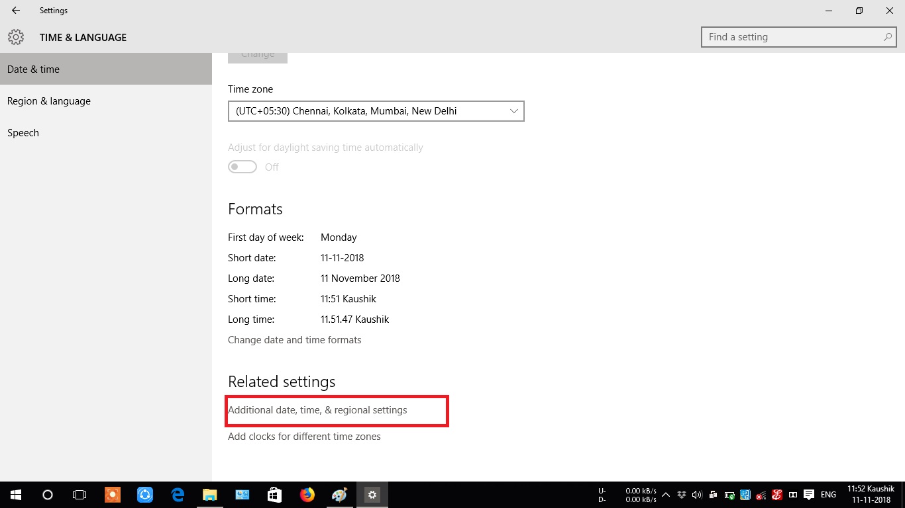
Task: Click the red S tray icon
Action: click(x=777, y=495)
